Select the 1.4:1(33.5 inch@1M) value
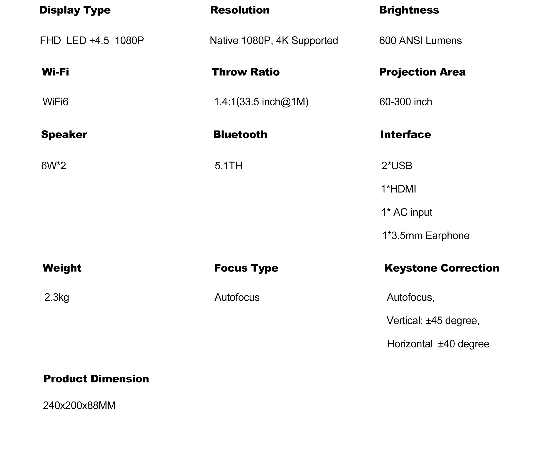This screenshot has width=548, height=449. pos(261,102)
